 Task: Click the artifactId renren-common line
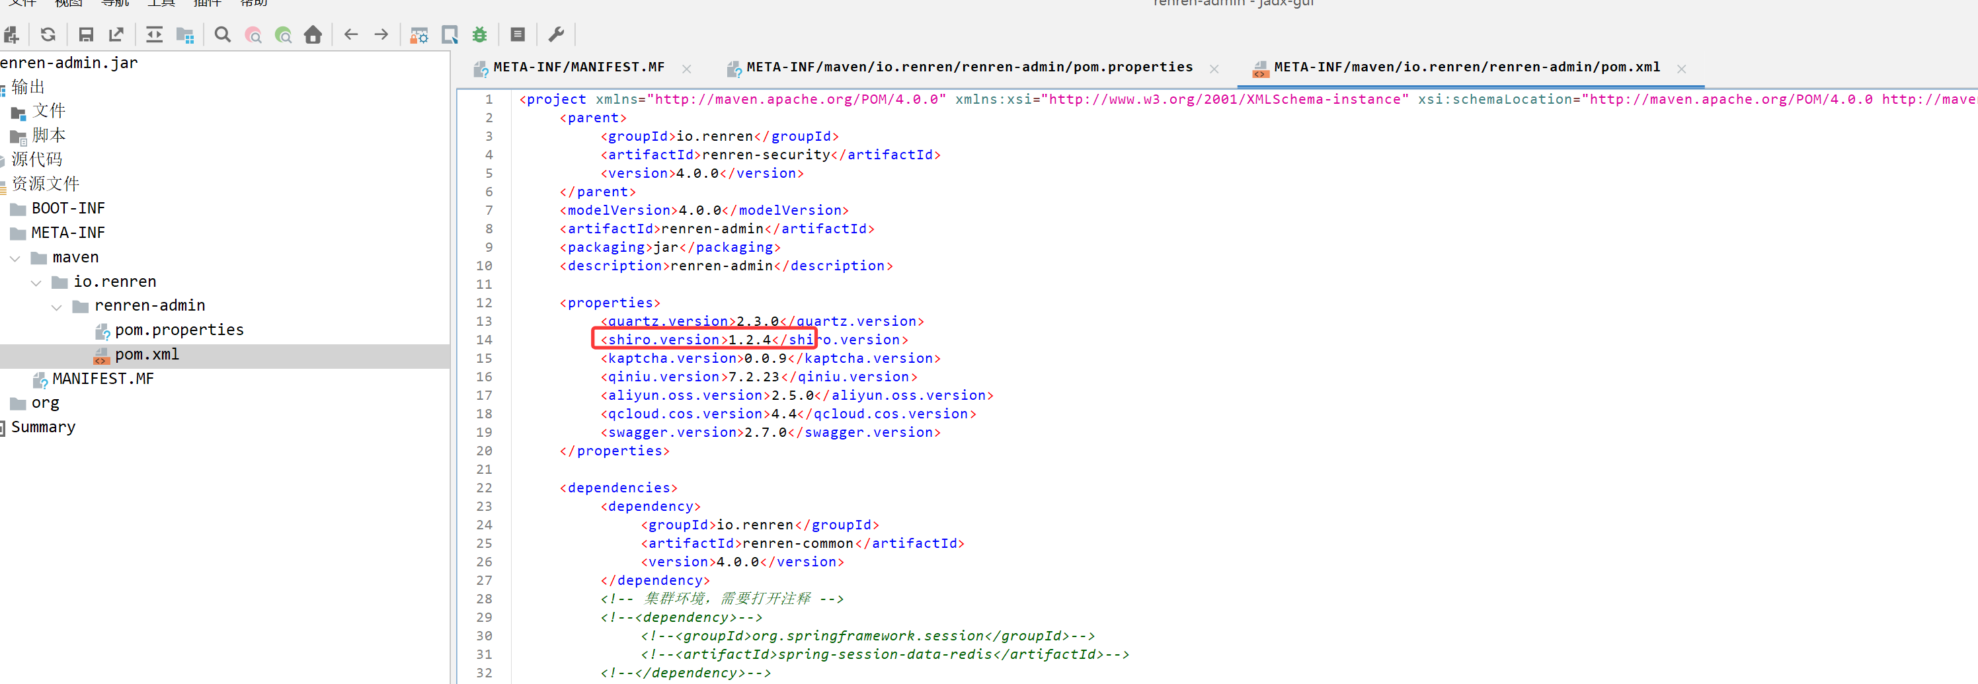coord(803,543)
